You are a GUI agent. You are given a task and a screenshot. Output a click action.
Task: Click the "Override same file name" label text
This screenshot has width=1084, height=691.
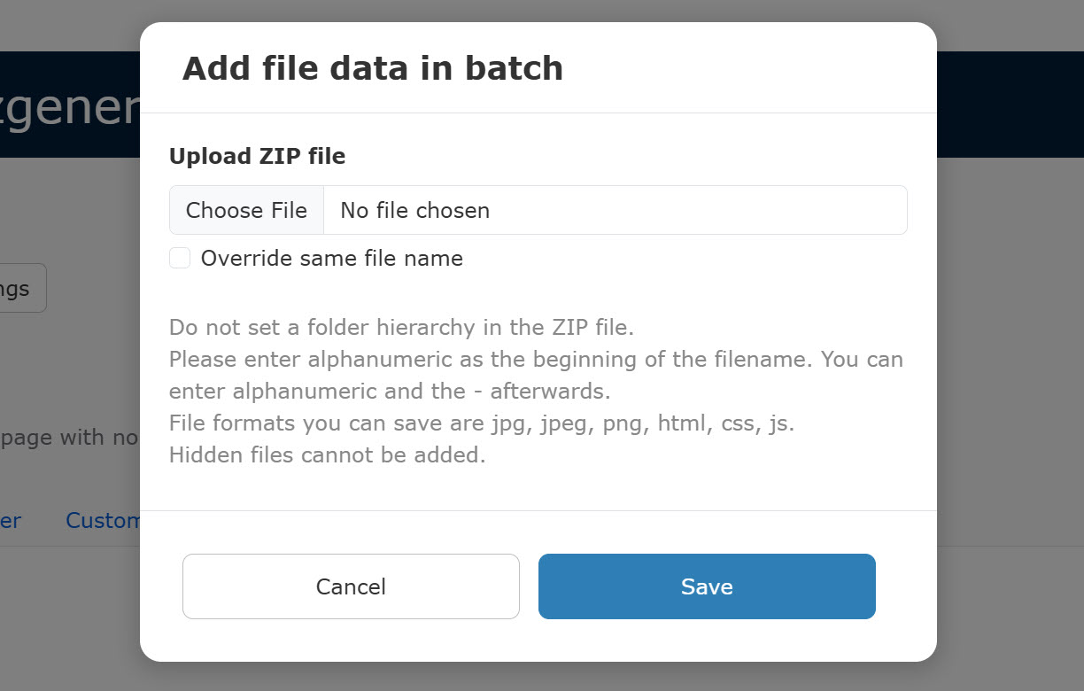pos(331,258)
